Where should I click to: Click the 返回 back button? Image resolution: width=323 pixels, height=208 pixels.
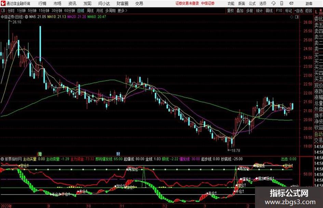(308, 11)
